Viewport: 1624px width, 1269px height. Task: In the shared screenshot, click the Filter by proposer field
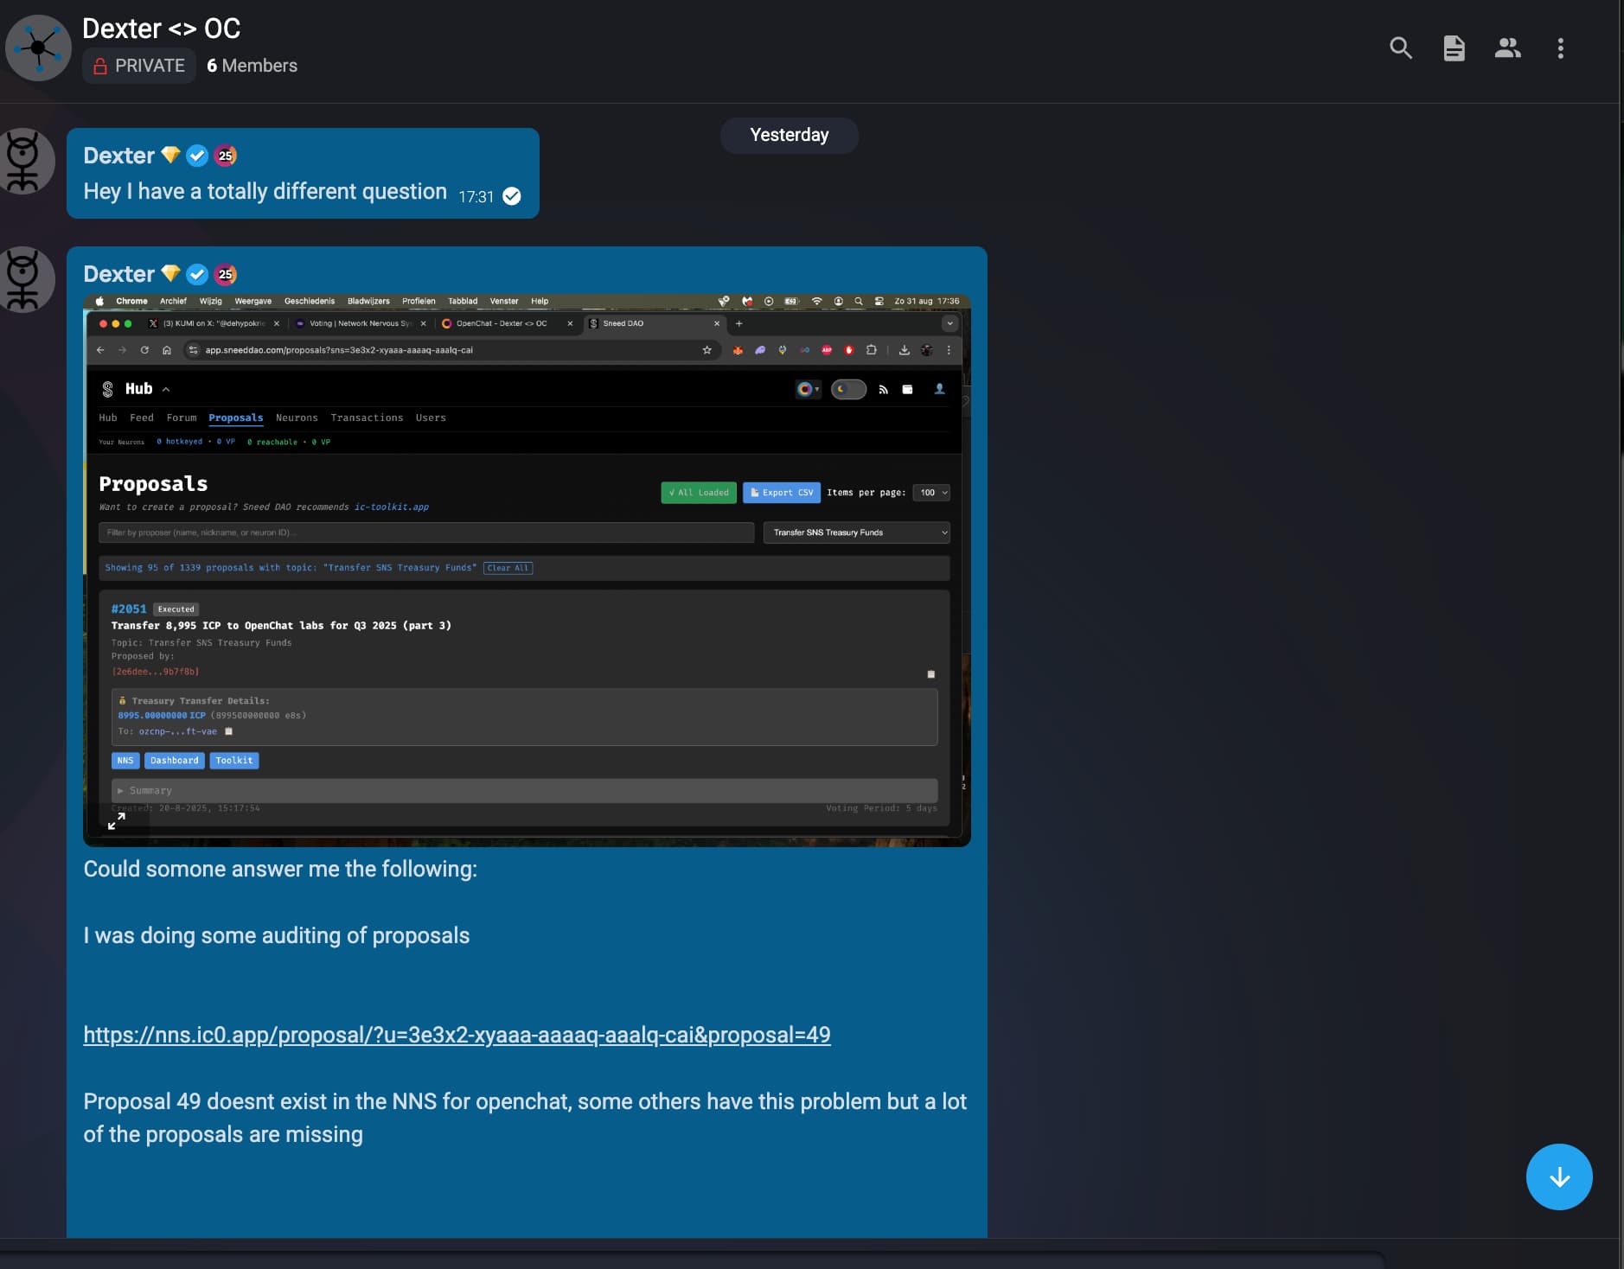(x=426, y=532)
